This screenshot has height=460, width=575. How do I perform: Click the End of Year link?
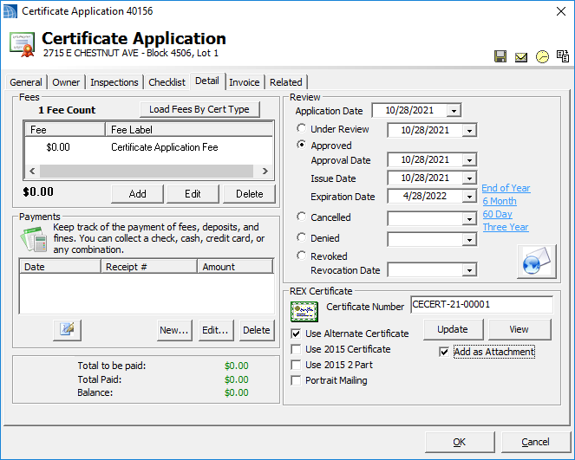506,188
